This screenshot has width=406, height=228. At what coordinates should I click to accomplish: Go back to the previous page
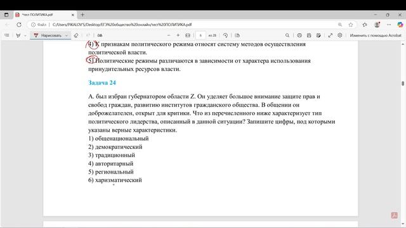pos(7,25)
